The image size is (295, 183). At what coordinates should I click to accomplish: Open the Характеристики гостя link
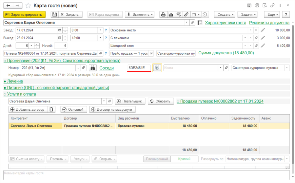pyautogui.click(x=226, y=23)
